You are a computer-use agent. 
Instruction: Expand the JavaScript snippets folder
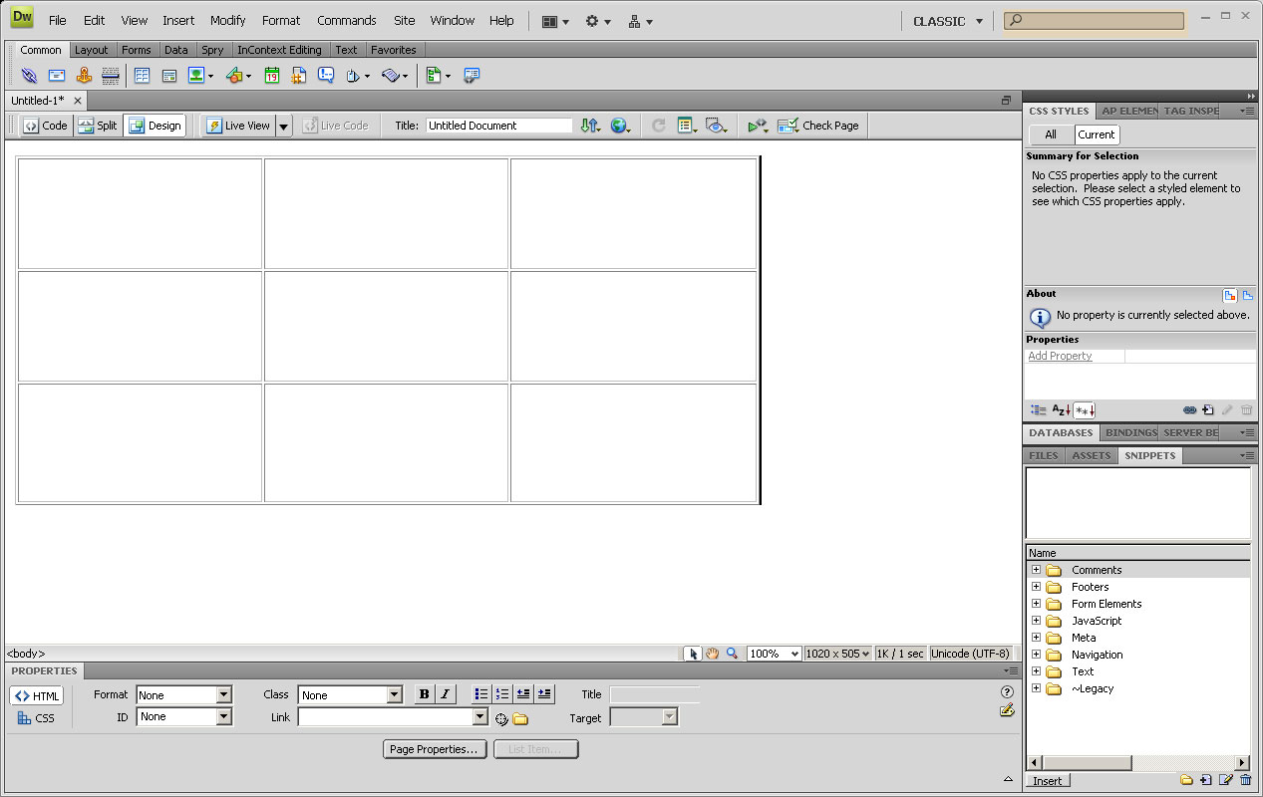[1037, 621]
